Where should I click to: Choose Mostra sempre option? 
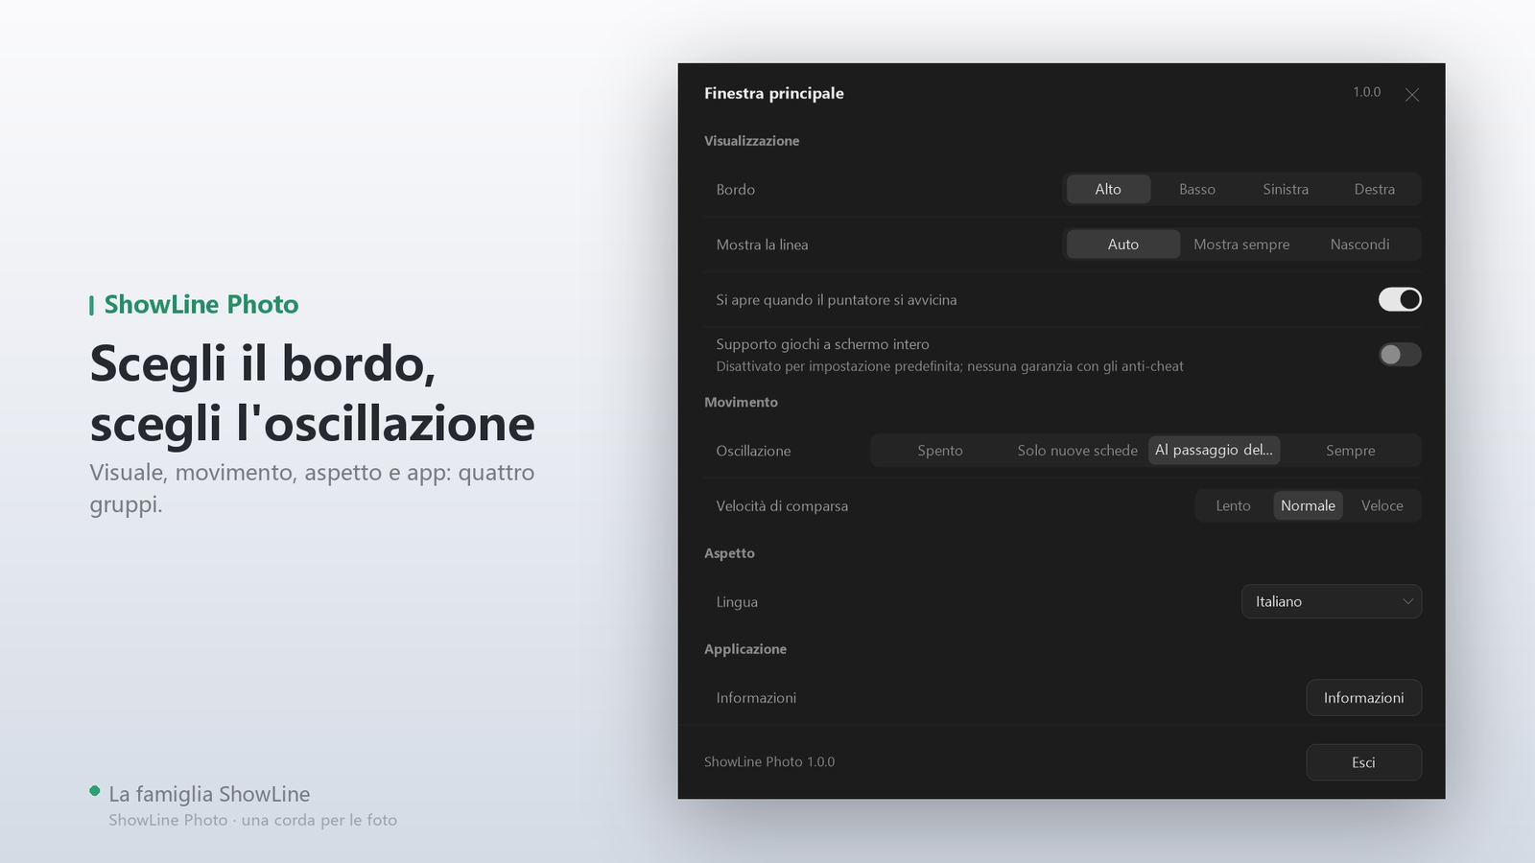pyautogui.click(x=1241, y=245)
